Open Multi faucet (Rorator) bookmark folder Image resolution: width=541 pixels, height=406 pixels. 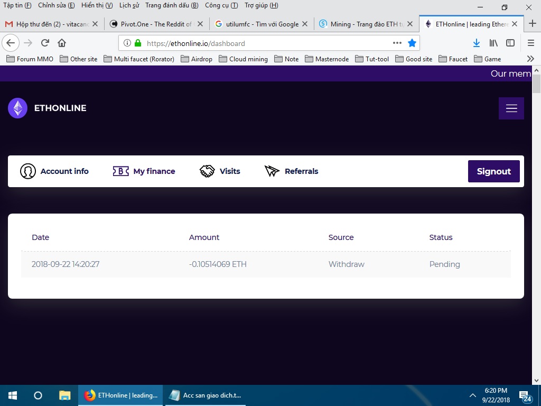coord(139,59)
